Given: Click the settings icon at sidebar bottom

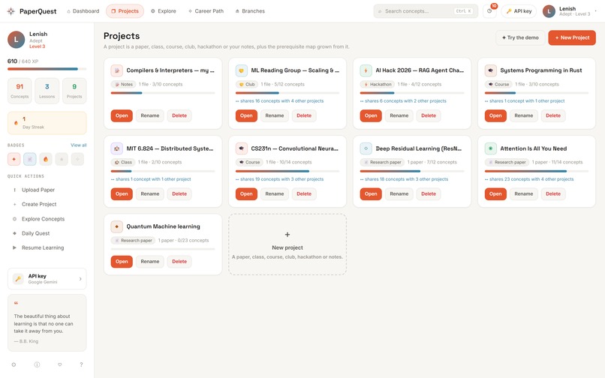Looking at the screenshot, I should 14,364.
